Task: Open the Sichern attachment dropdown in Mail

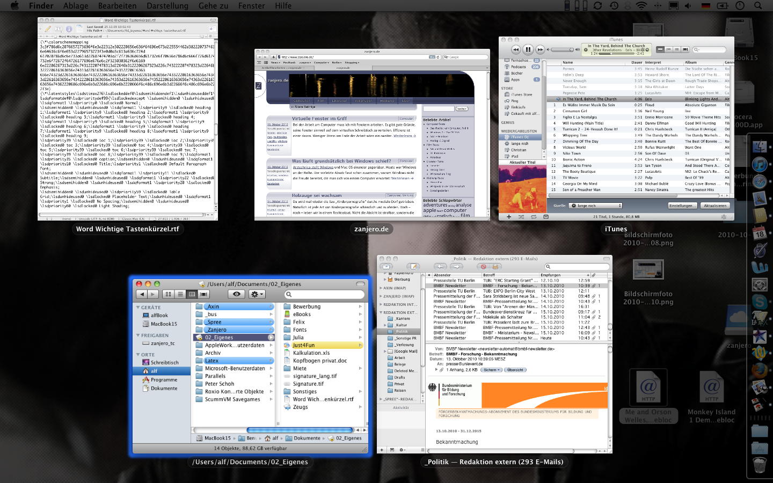Action: point(492,370)
